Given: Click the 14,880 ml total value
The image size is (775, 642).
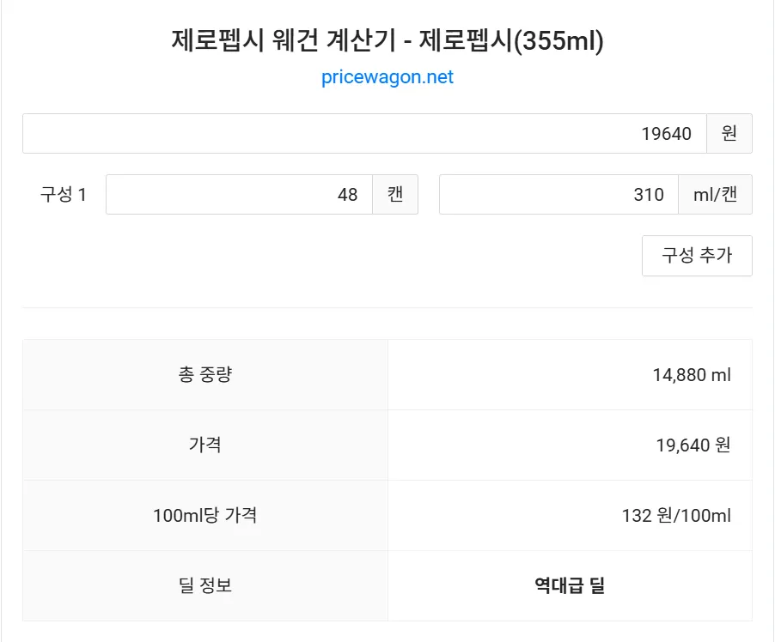Looking at the screenshot, I should click(692, 374).
